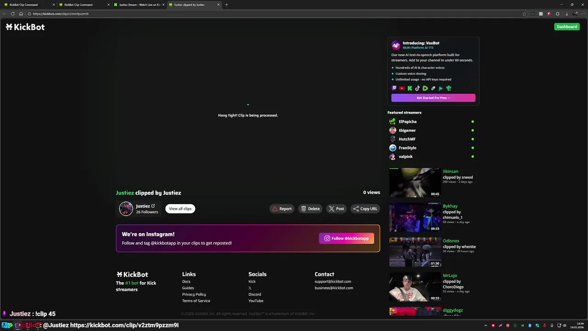Image resolution: width=588 pixels, height=331 pixels.
Task: Click the address bar URL field
Action: click(x=276, y=14)
